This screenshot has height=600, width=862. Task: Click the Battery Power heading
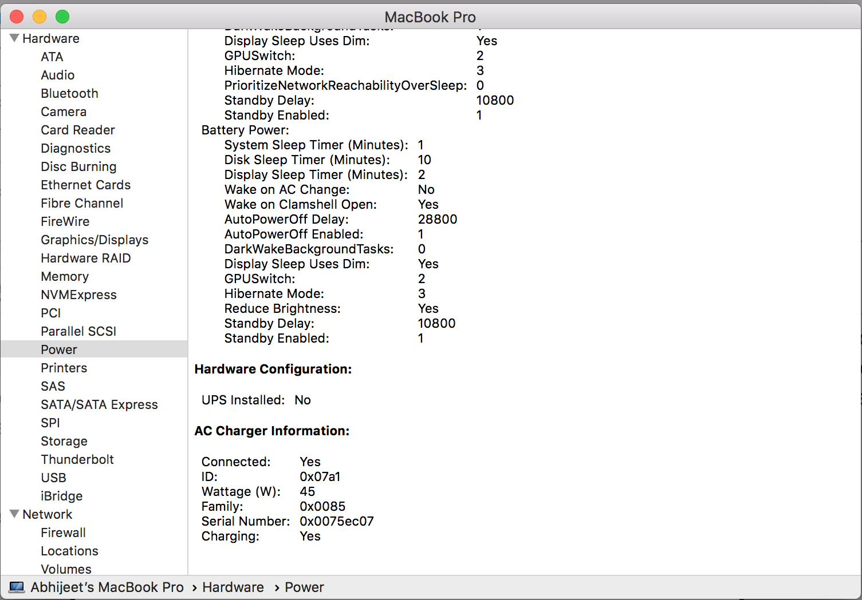(245, 130)
